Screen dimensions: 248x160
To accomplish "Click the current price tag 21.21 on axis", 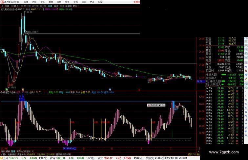I will coord(200,81).
